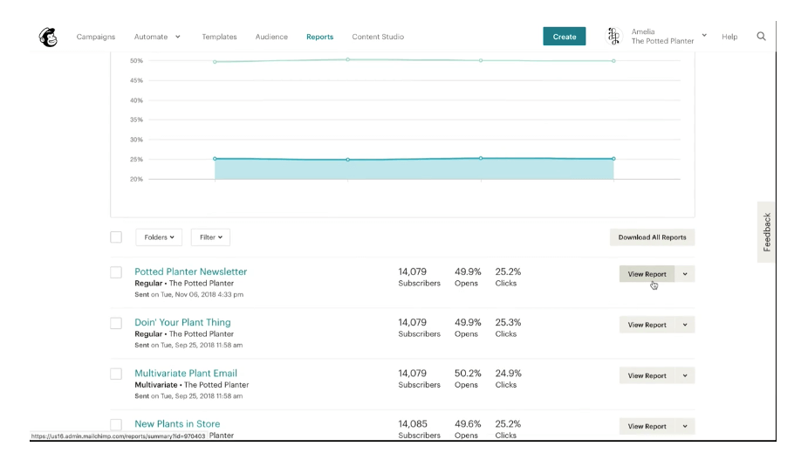The width and height of the screenshot is (808, 460).
Task: Click Download All Reports
Action: tap(653, 237)
